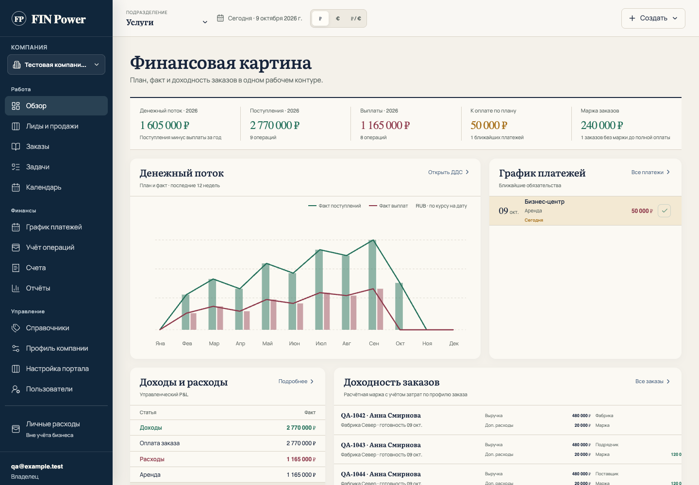Screen dimensions: 699x485
Task: Click Оплата заказа row
Action: click(228, 443)
